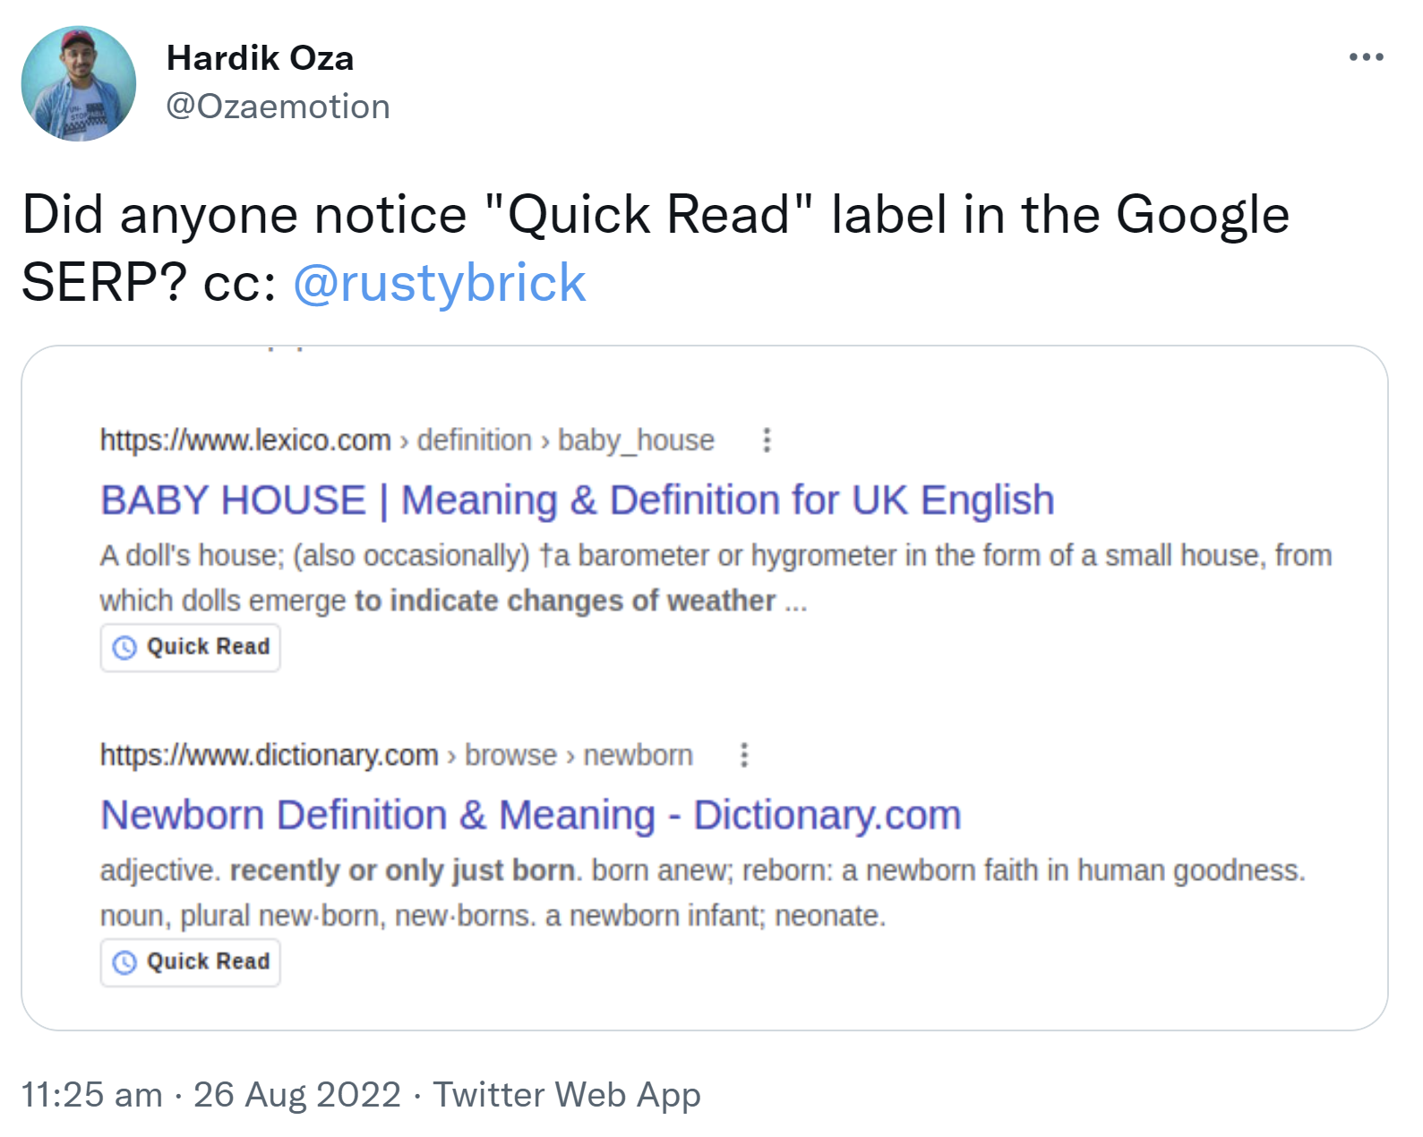
Task: Click the @Ozaemotion handle
Action: click(x=278, y=106)
